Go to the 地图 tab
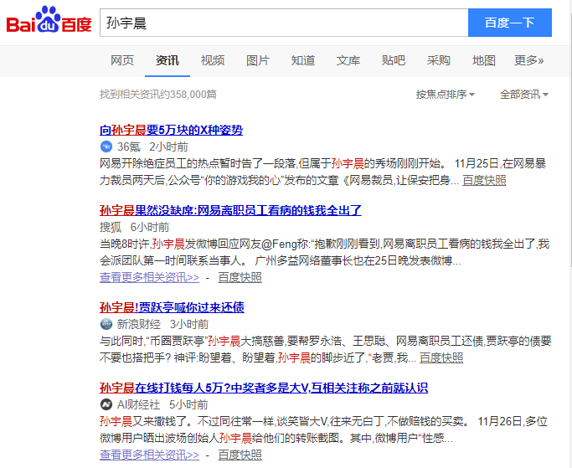Image resolution: width=572 pixels, height=468 pixels. click(x=484, y=60)
